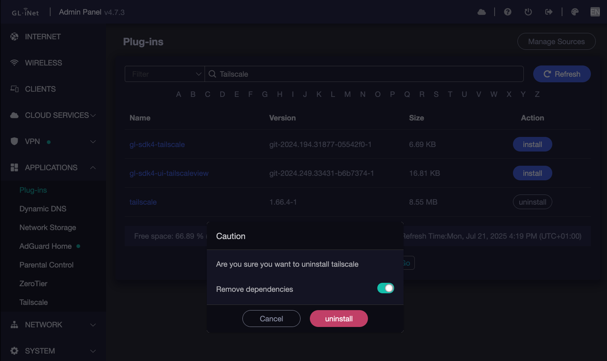The width and height of the screenshot is (607, 361).
Task: Open the cloud status icon in header
Action: tap(482, 12)
